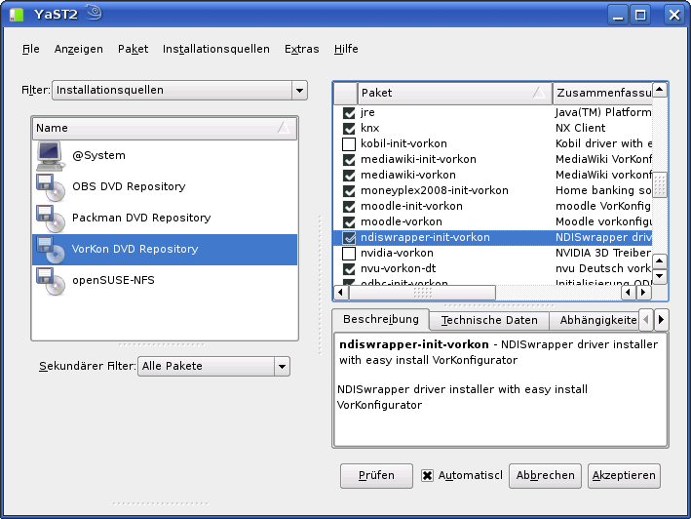
Task: Click the @System computer icon
Action: click(51, 156)
